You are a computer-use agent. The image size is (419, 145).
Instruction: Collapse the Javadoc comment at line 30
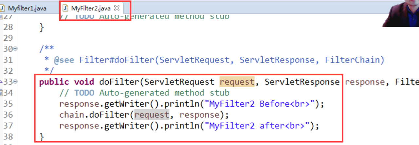pyautogui.click(x=16, y=49)
